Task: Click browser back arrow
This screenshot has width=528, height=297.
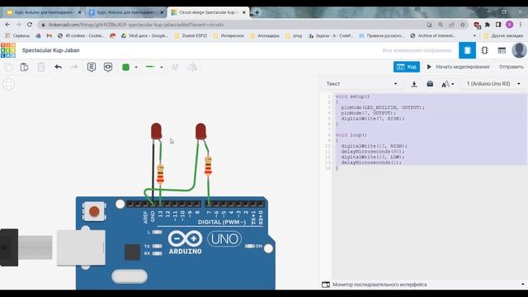Action: [7, 25]
